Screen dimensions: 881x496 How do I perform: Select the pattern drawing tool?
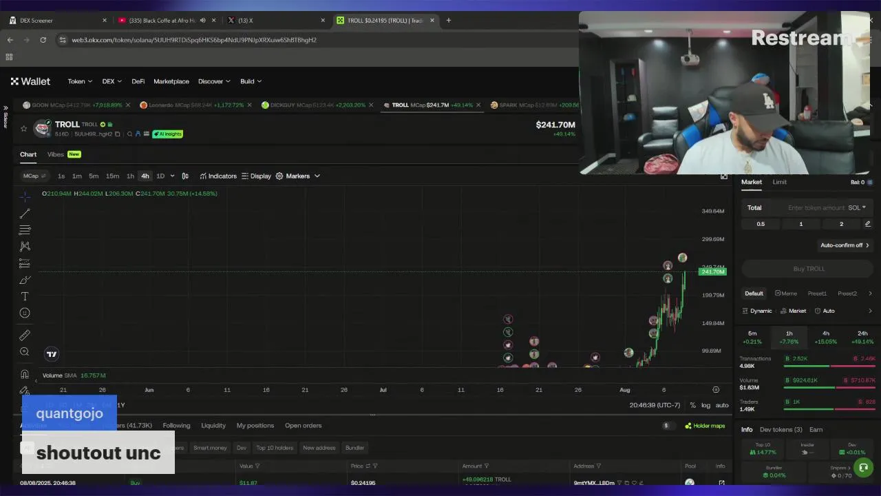[x=25, y=247]
